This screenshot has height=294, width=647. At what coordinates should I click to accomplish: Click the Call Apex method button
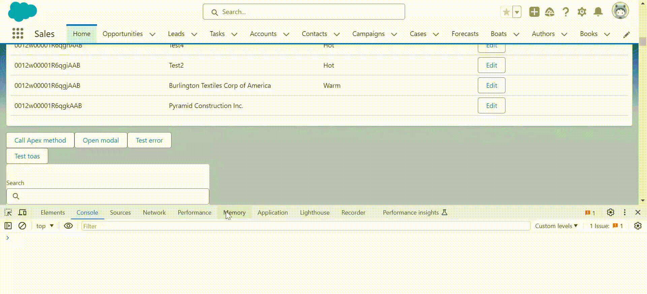(x=40, y=140)
